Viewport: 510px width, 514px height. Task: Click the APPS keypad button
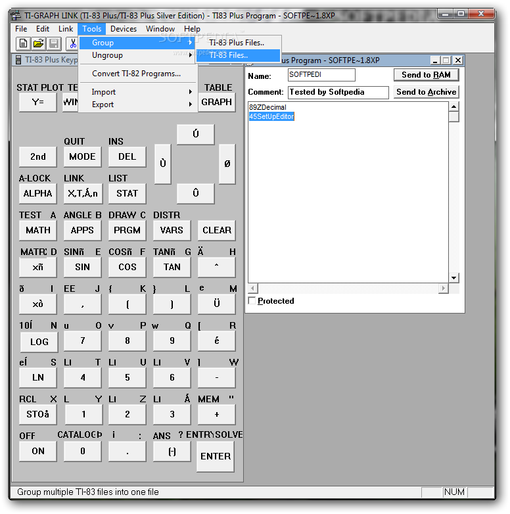(82, 230)
